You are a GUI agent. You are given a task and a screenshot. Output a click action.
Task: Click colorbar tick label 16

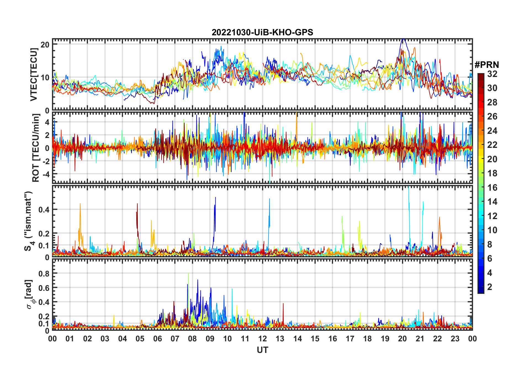pyautogui.click(x=492, y=188)
